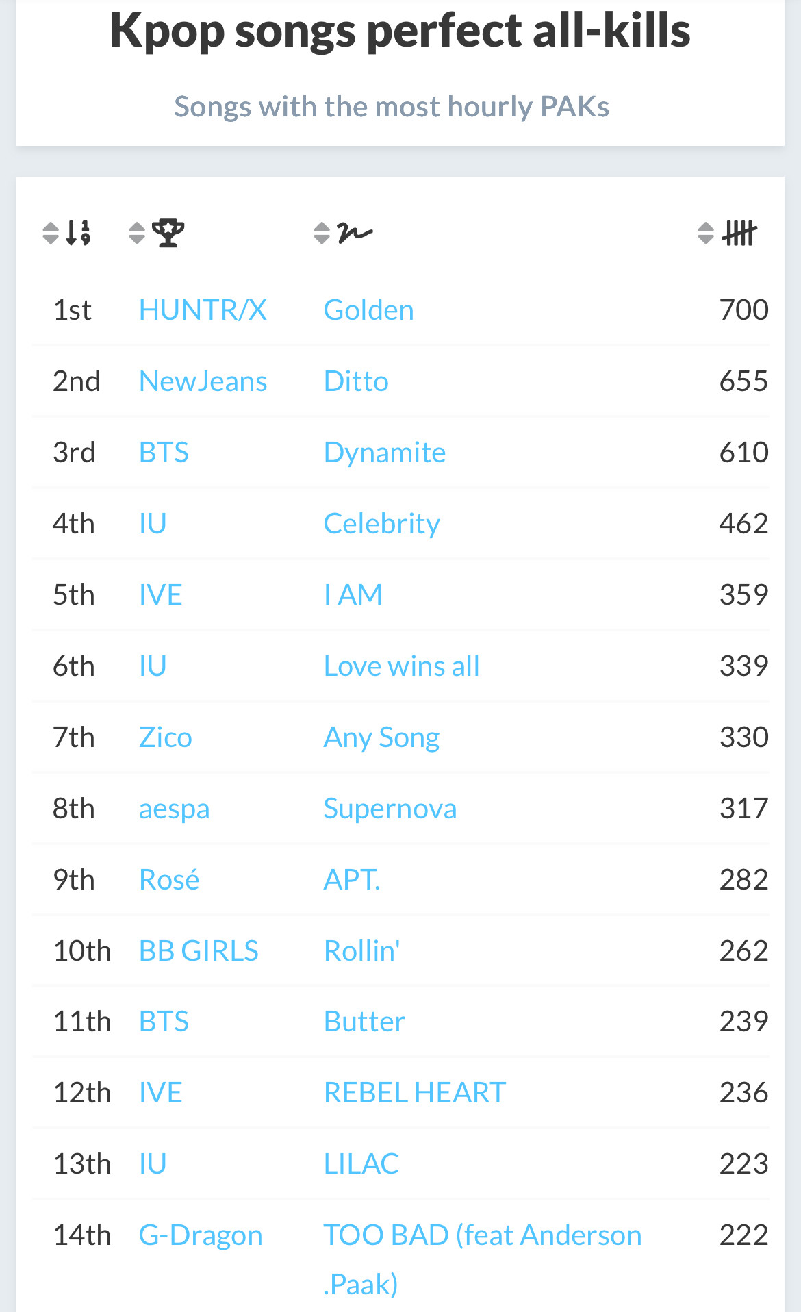
Task: Open G-Dragon artist page
Action: tap(201, 1235)
